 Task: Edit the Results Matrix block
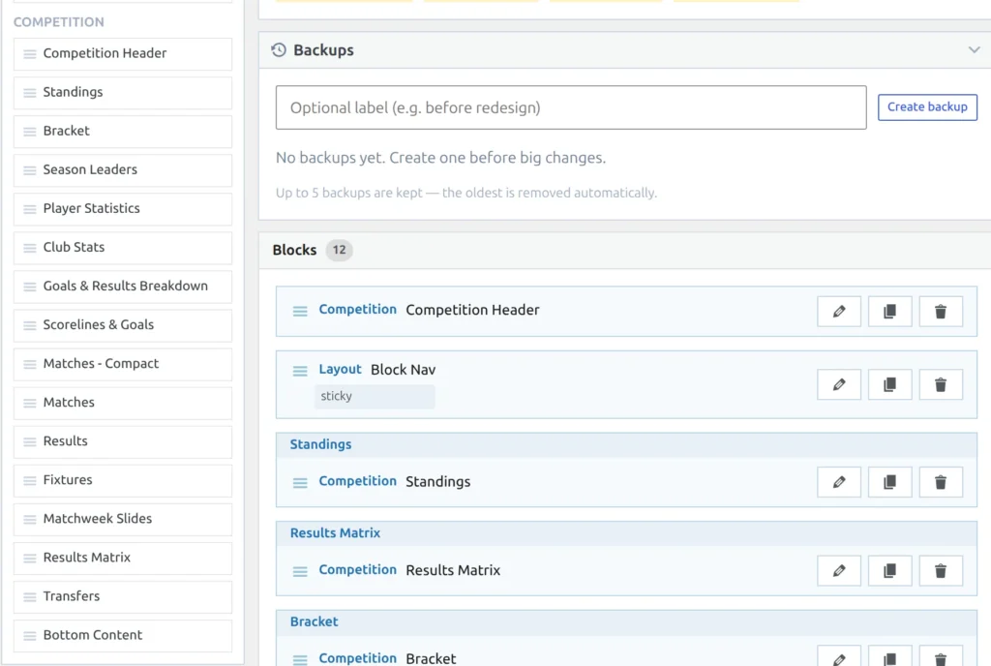839,570
